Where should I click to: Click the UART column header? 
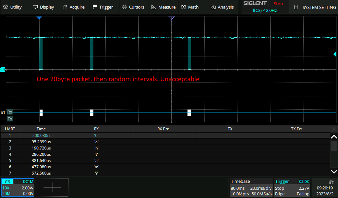(x=10, y=129)
